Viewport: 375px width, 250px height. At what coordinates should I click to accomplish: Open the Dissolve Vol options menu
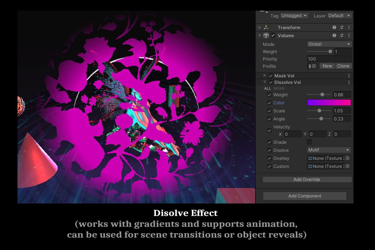349,82
